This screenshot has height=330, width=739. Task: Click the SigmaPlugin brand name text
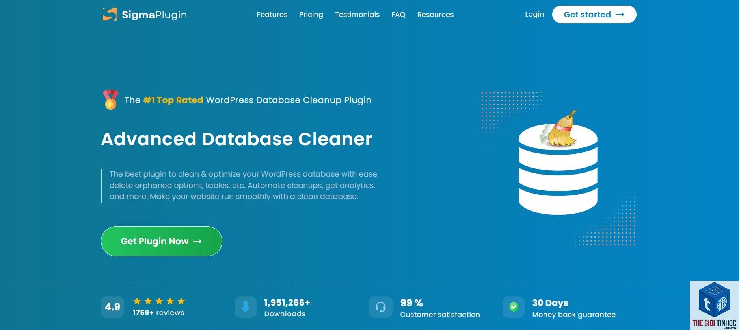coord(154,15)
